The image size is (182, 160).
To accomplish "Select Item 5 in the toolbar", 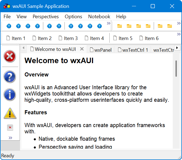I will (123, 38).
